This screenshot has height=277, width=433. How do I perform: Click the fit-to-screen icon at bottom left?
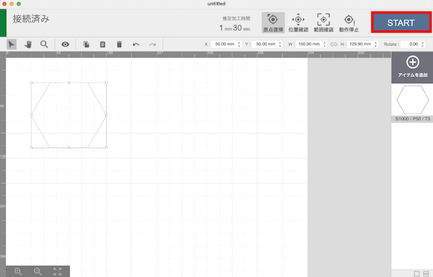pos(58,271)
